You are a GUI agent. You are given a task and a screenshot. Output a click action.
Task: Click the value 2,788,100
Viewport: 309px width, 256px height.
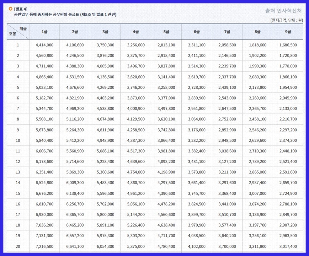288,204
